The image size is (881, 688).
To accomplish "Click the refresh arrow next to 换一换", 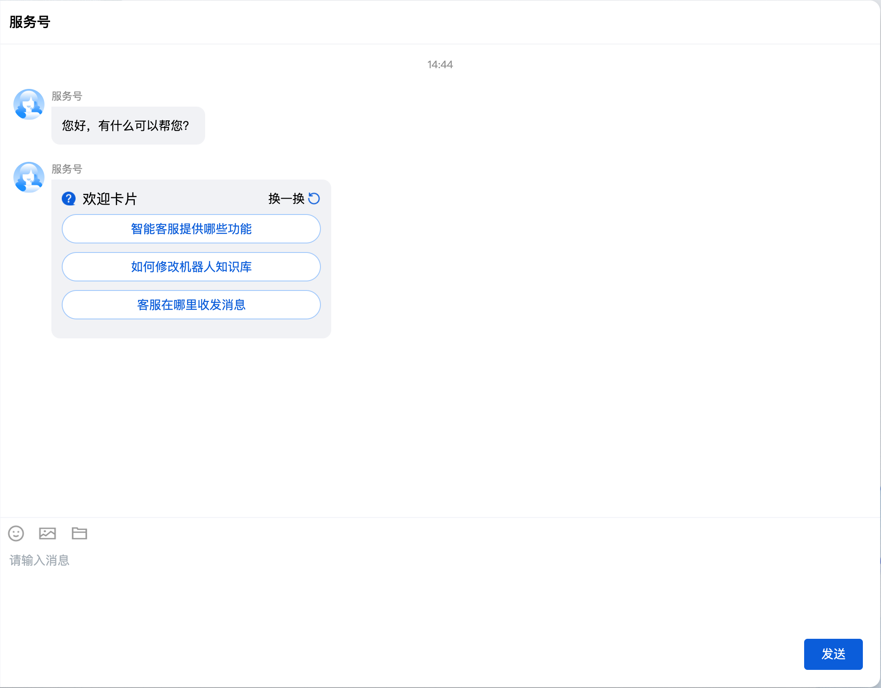I will pos(314,198).
